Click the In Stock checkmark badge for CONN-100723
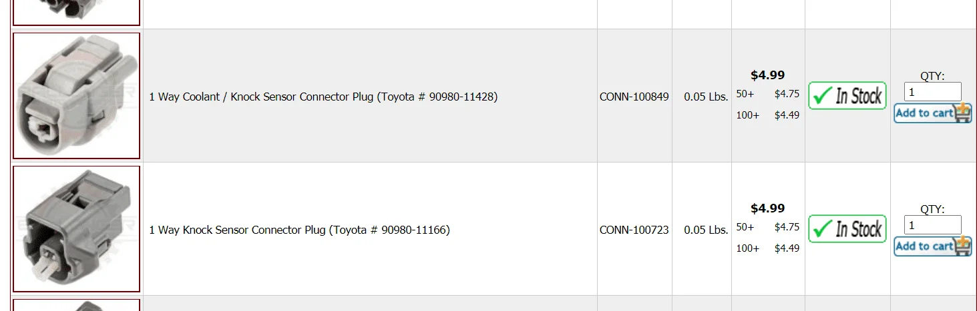 coord(847,229)
